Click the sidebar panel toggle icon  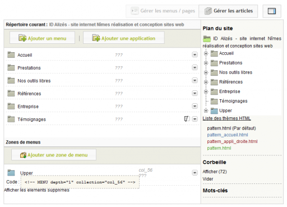click(272, 11)
